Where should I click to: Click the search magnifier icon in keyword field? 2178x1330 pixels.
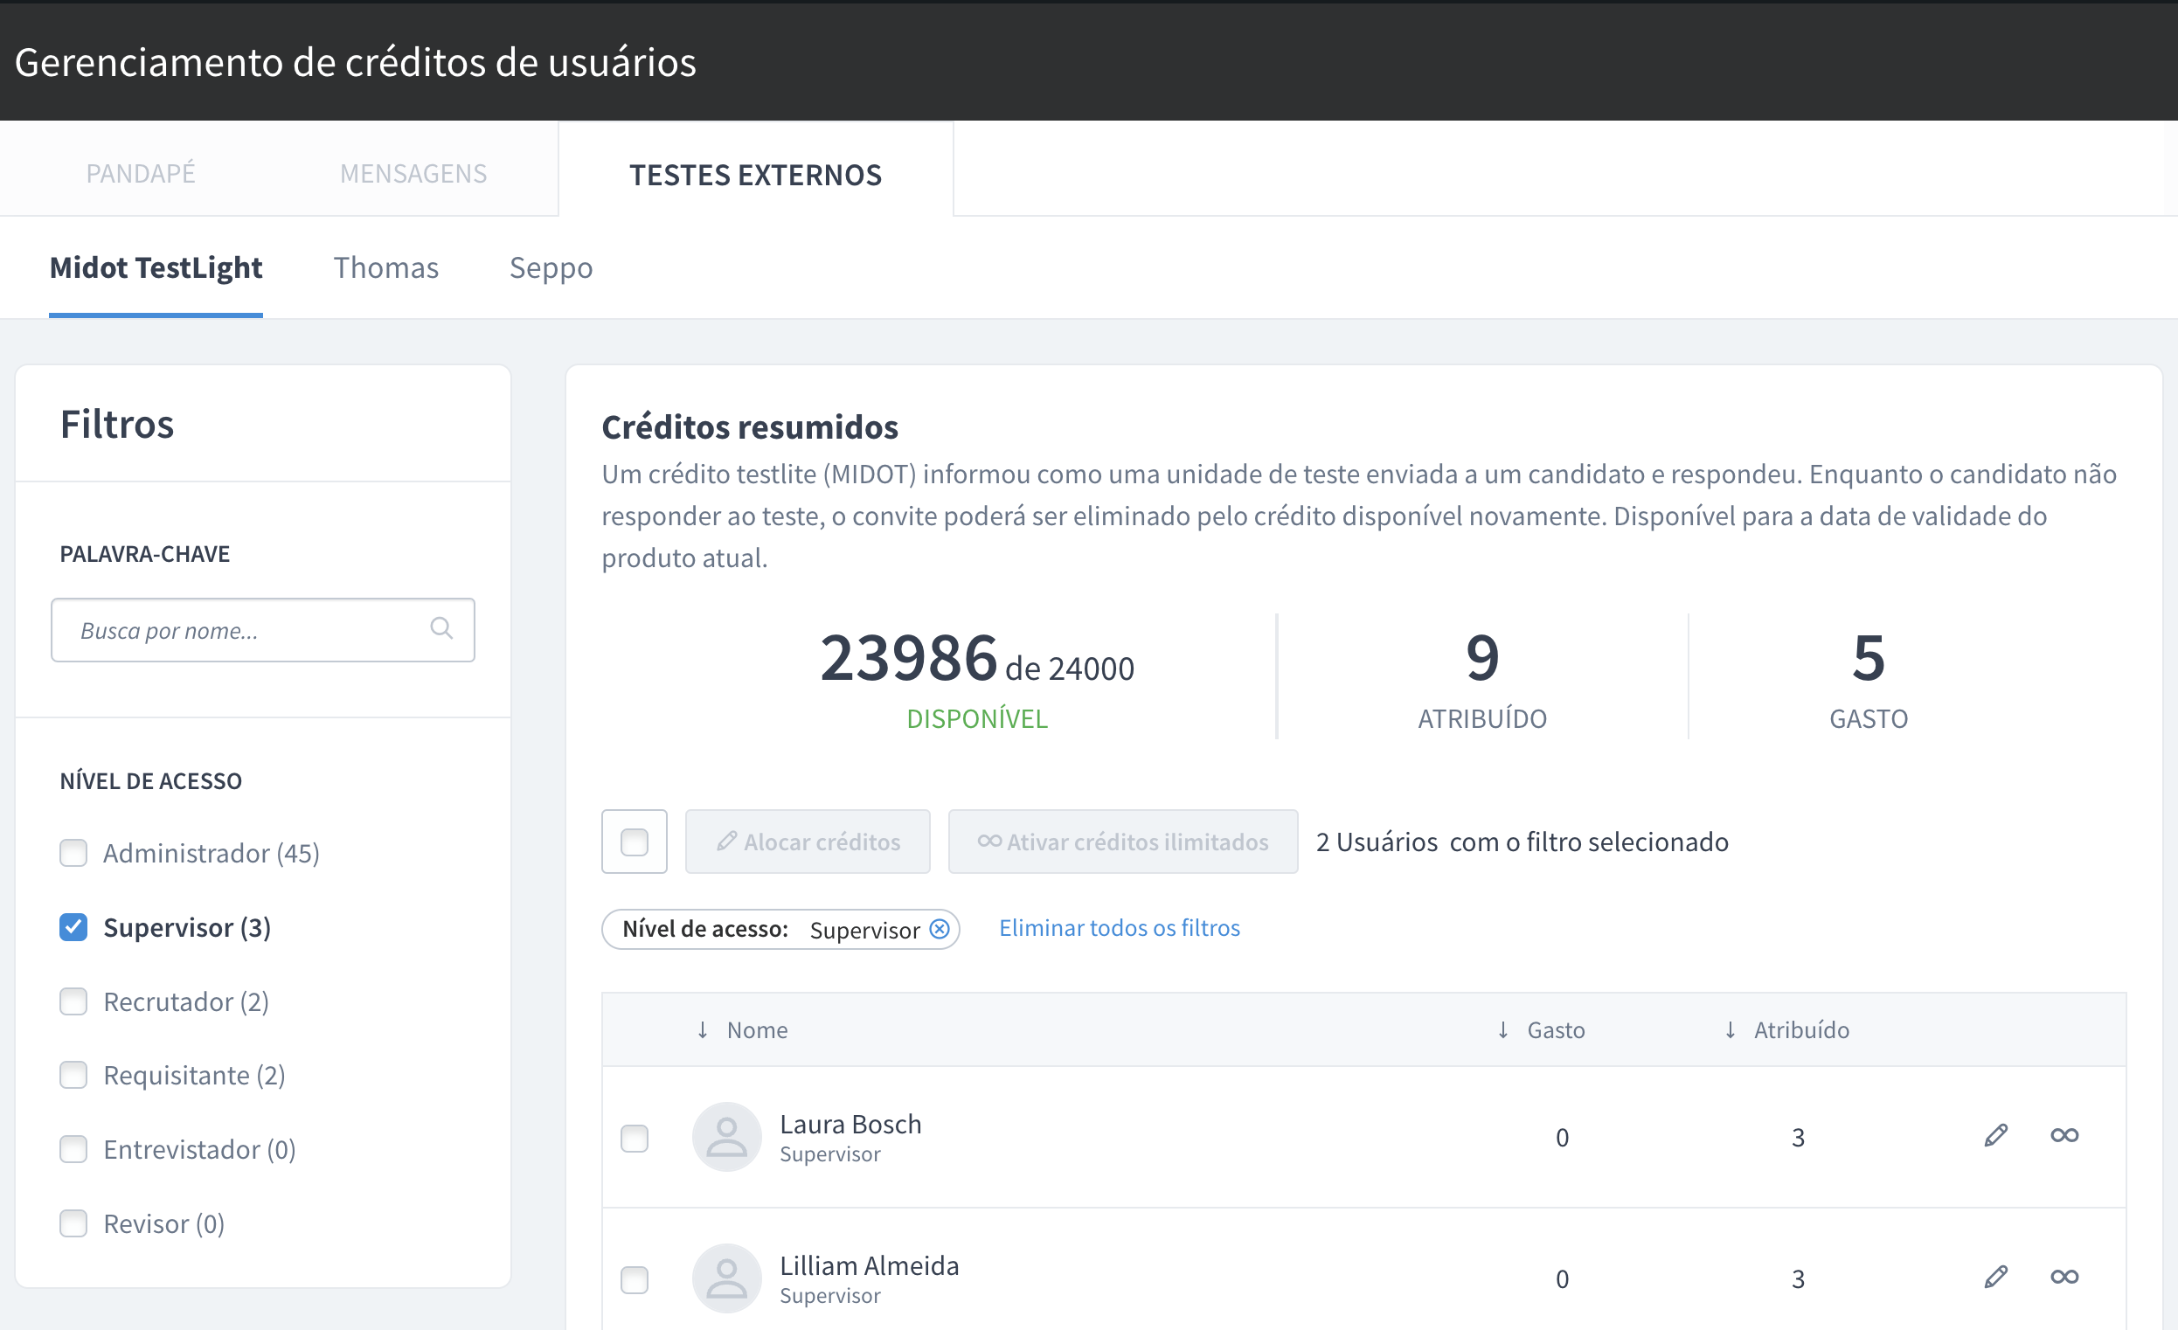(441, 628)
